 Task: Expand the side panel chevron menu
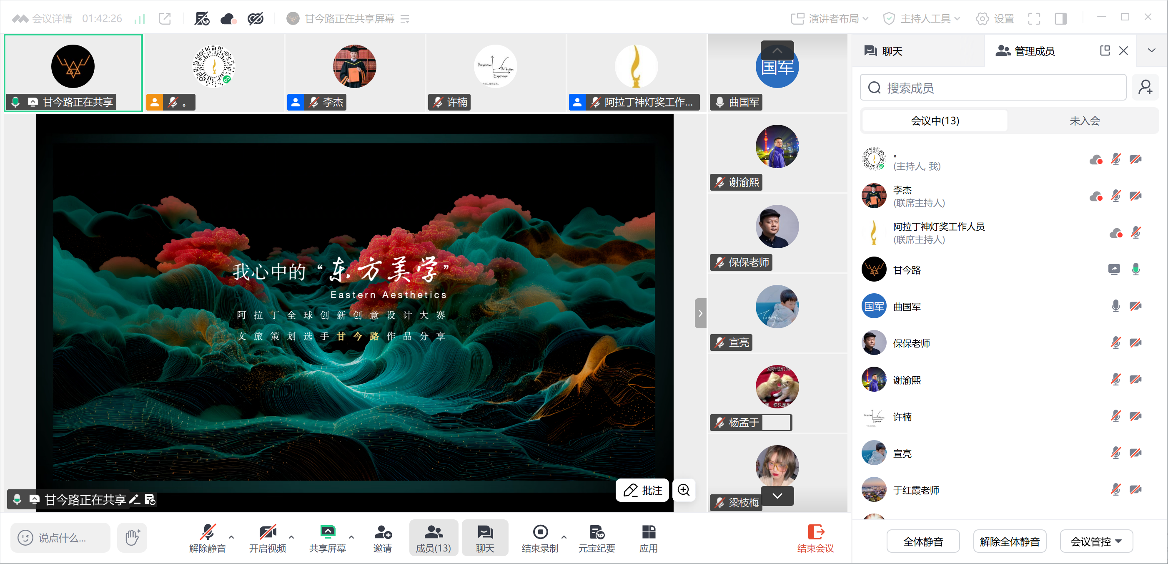tap(1152, 50)
